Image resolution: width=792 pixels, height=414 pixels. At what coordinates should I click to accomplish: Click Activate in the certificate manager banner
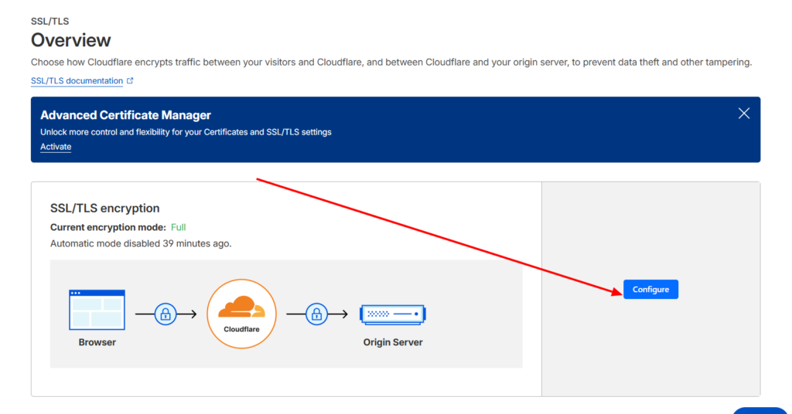tap(56, 147)
